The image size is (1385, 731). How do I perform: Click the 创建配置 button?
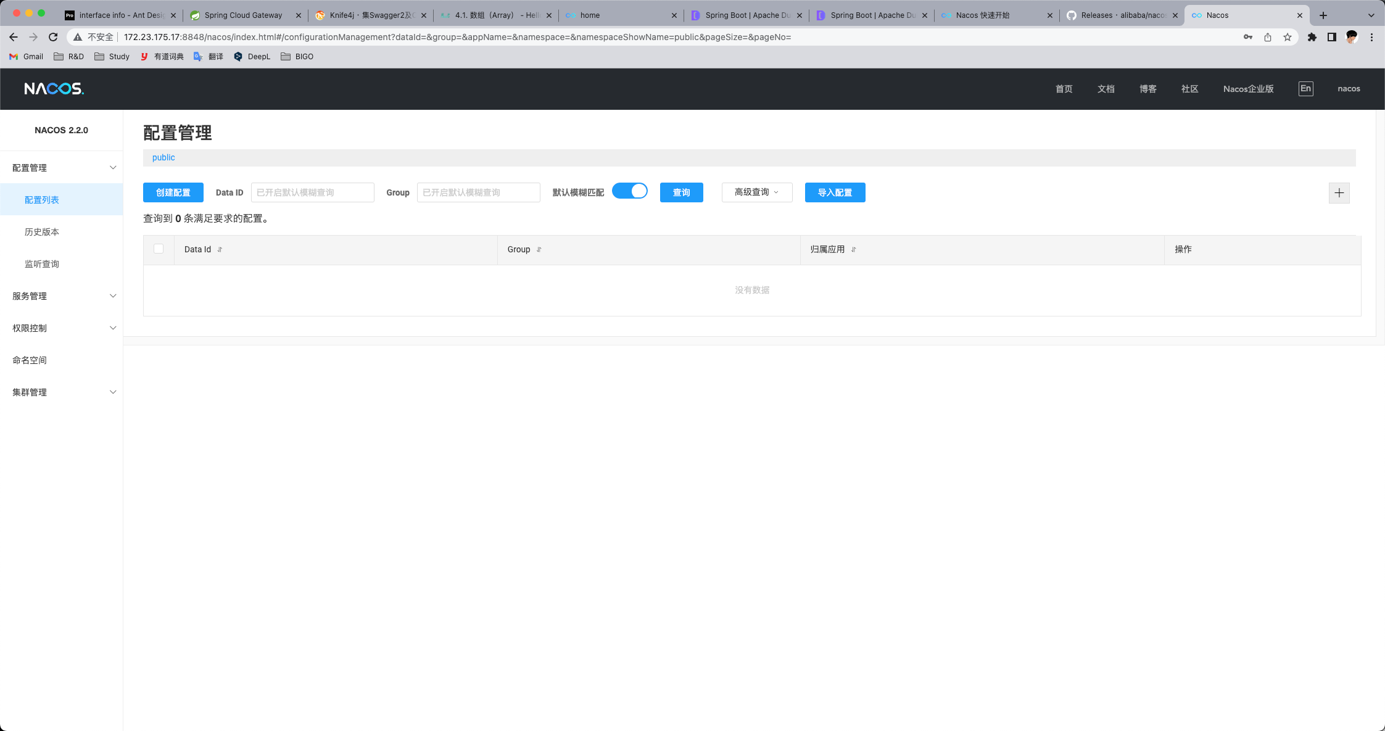tap(173, 192)
